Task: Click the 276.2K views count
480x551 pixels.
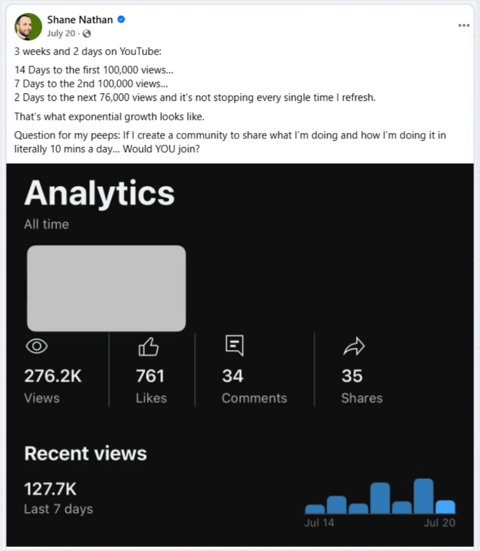Action: point(53,376)
